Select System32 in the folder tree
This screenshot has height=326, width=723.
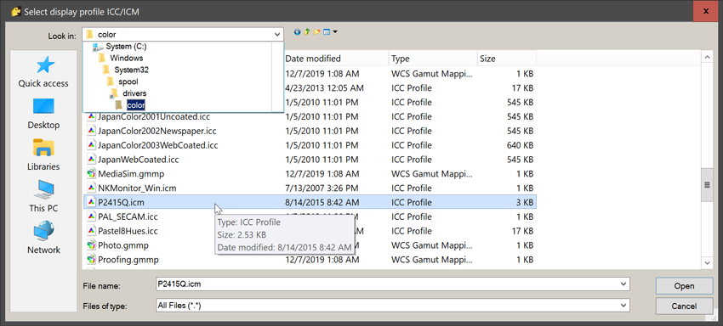(x=131, y=70)
